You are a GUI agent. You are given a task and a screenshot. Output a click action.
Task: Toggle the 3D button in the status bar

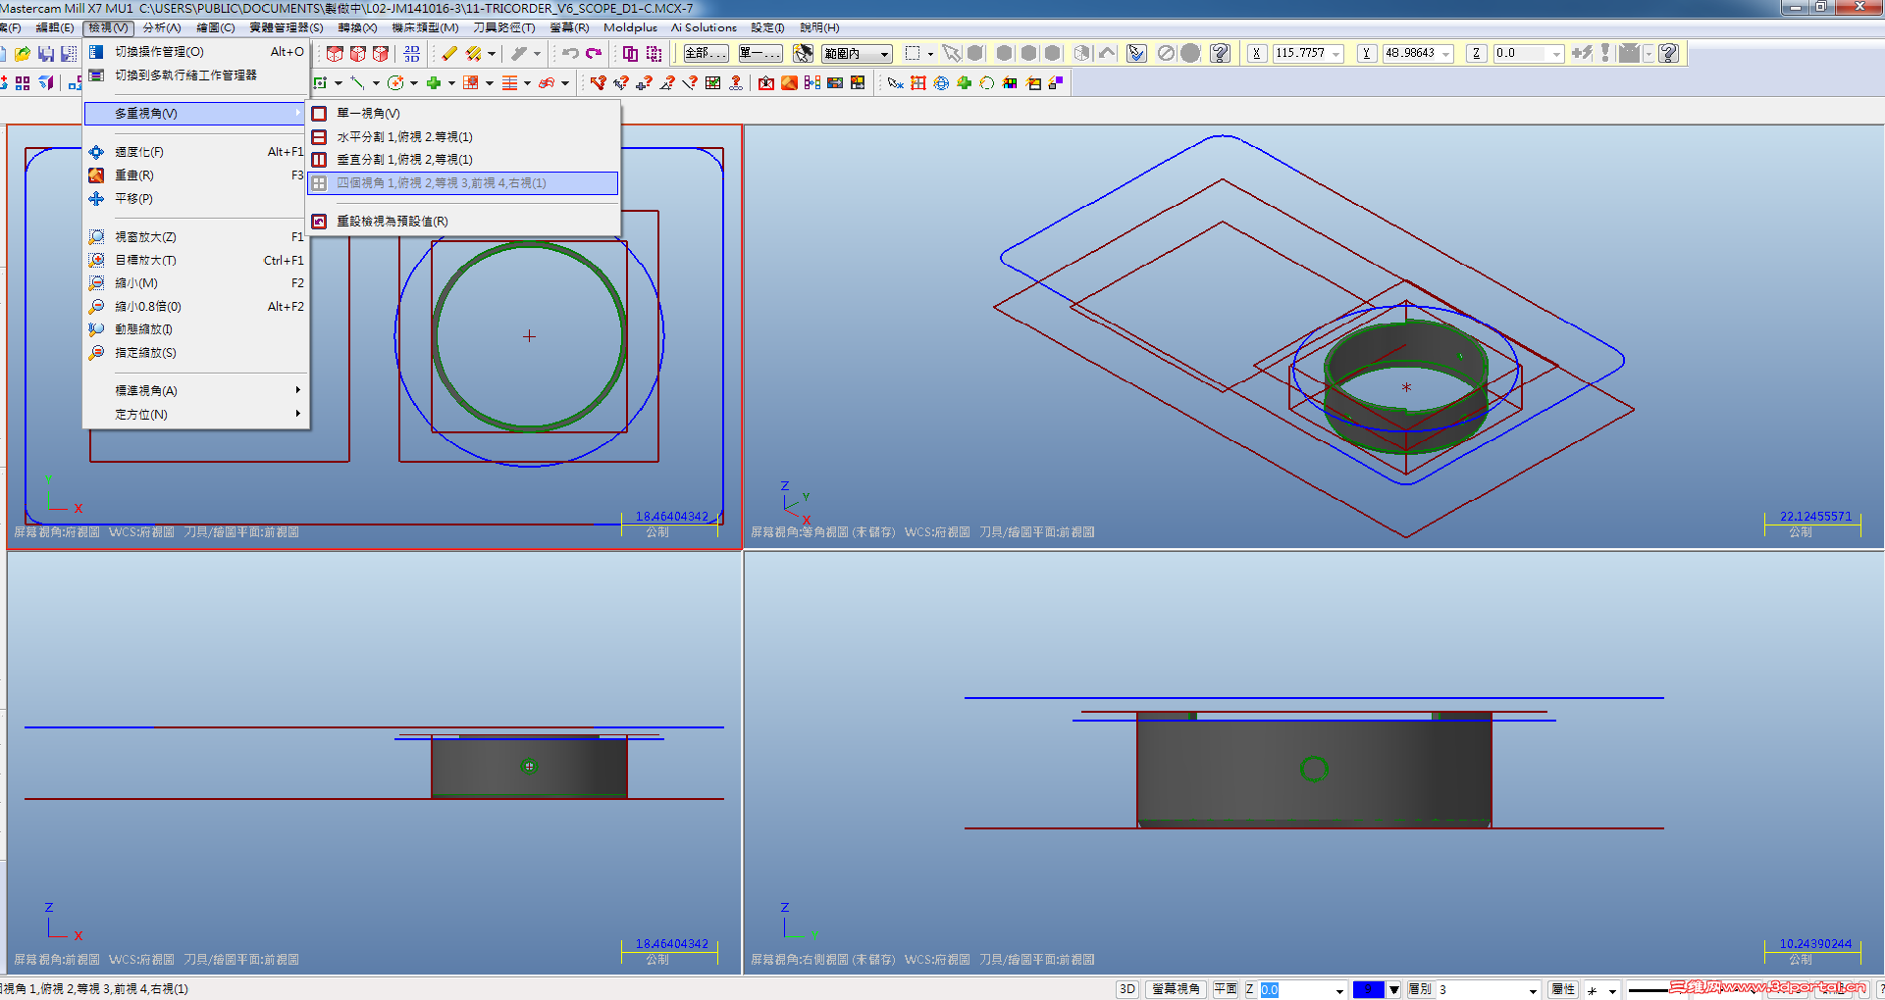click(1127, 989)
